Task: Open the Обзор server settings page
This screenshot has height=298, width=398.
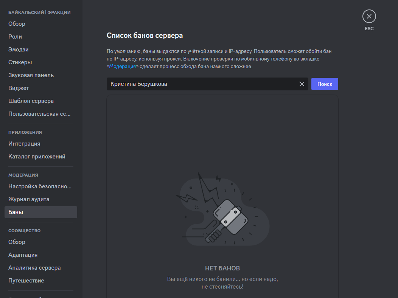Action: pyautogui.click(x=17, y=24)
